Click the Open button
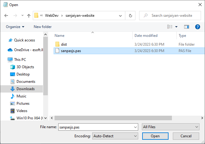 click(x=155, y=136)
